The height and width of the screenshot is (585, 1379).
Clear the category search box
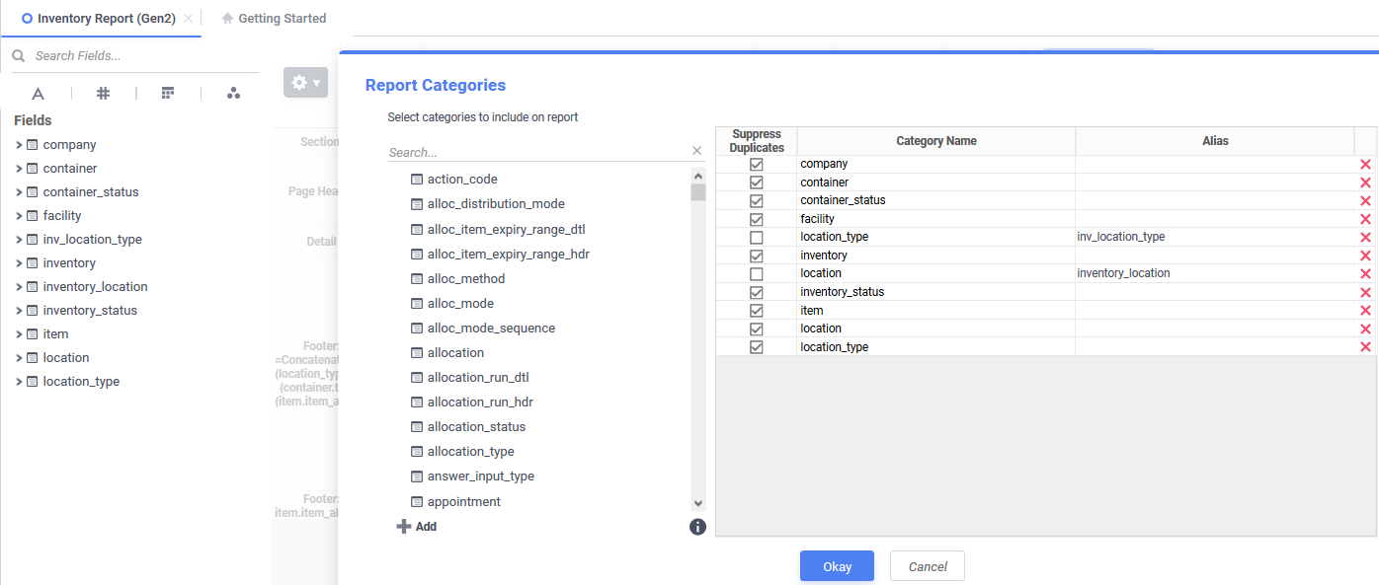click(696, 151)
